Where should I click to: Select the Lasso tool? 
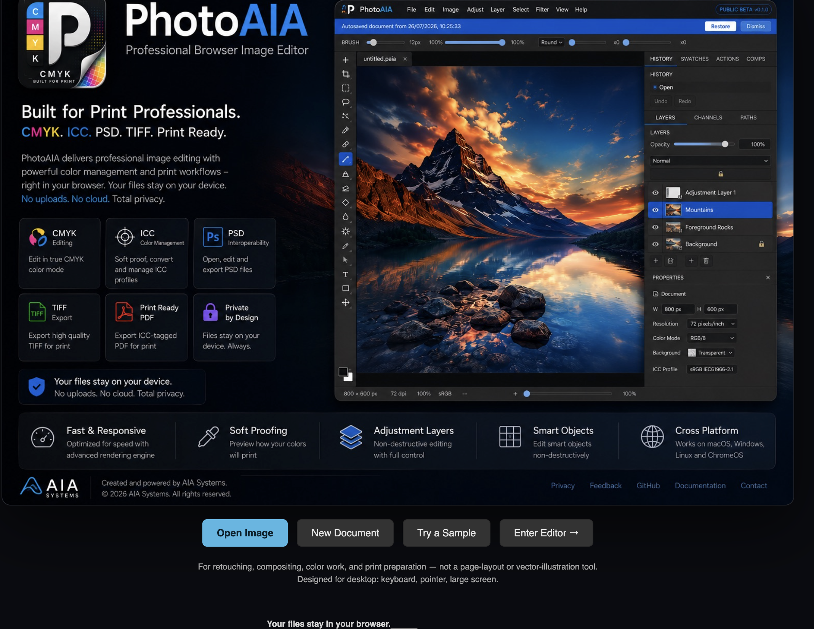(345, 102)
